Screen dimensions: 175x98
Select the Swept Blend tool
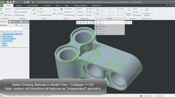69,15
